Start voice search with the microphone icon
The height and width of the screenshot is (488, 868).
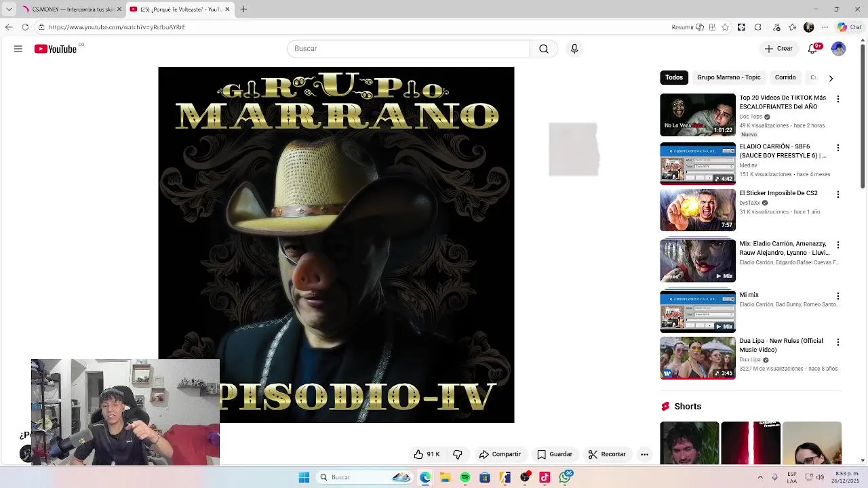(574, 49)
